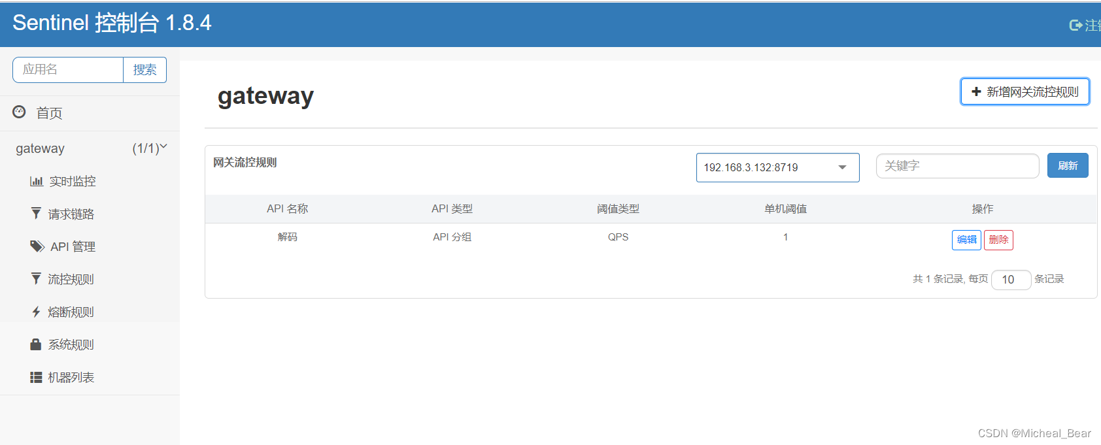
Task: Open 首页 in the sidebar
Action: click(x=49, y=113)
